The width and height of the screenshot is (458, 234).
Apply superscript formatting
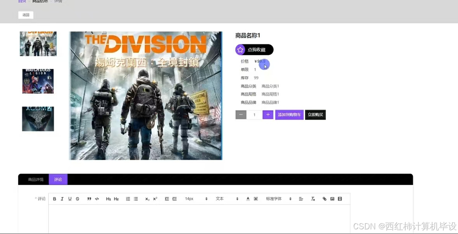click(x=155, y=199)
